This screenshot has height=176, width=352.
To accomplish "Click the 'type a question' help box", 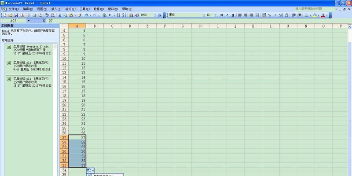I will pos(313,8).
